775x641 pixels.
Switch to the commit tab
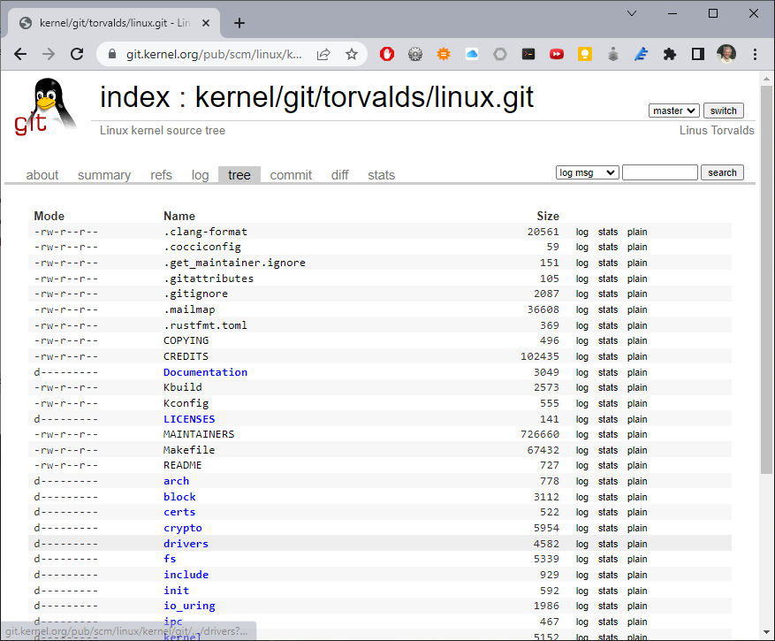(x=291, y=174)
